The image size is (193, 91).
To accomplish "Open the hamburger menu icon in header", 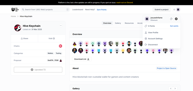I will click(174, 10).
